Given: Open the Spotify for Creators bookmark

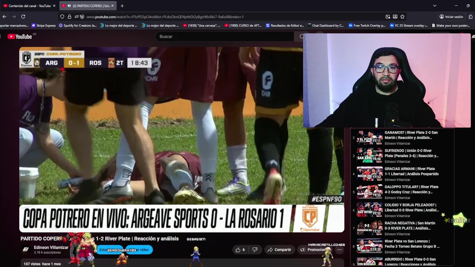Looking at the screenshot, I should pos(78,26).
